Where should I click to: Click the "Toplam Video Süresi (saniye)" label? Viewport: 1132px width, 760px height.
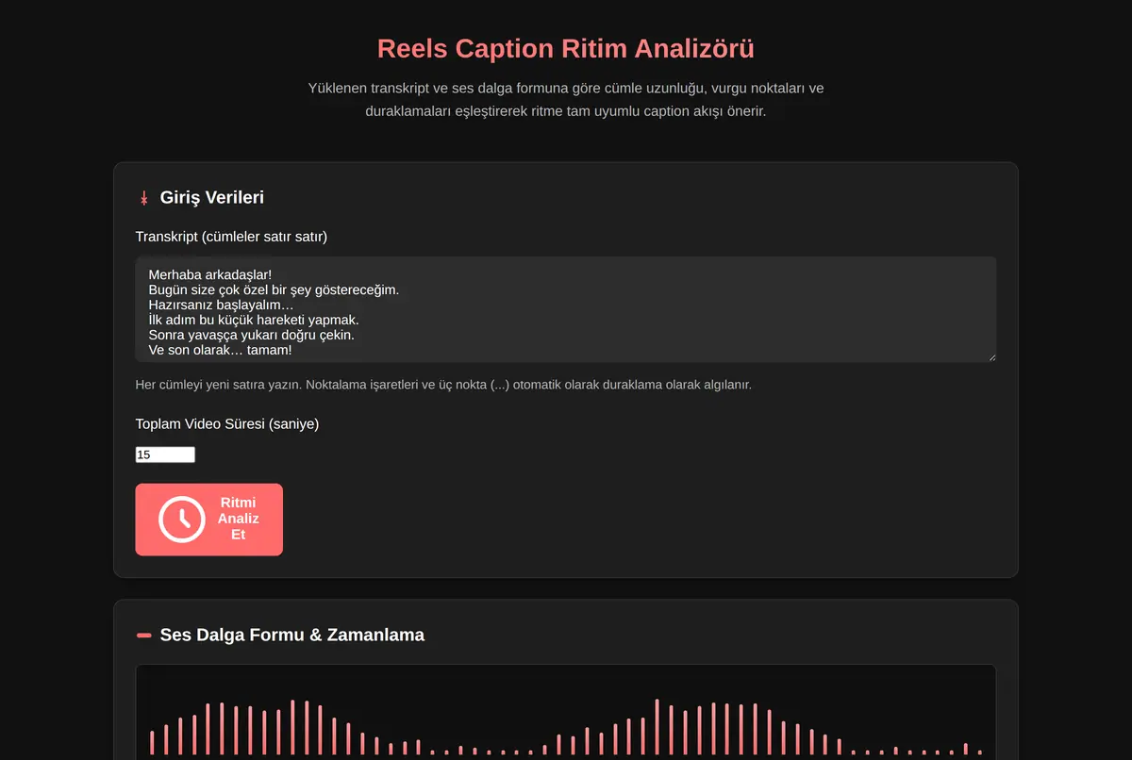pyautogui.click(x=227, y=424)
